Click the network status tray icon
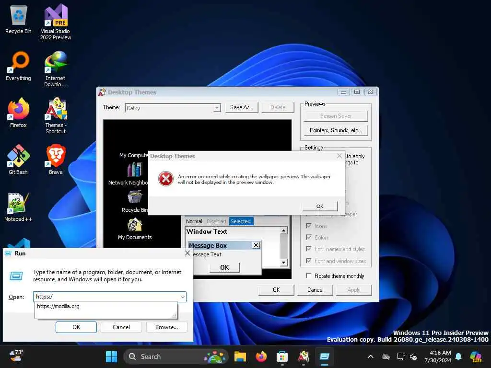This screenshot has width=491, height=368. coord(401,356)
